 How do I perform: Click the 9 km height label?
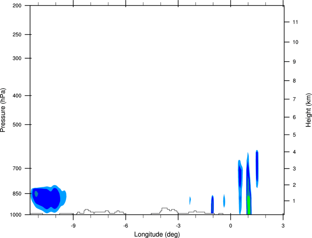pyautogui.click(x=294, y=62)
